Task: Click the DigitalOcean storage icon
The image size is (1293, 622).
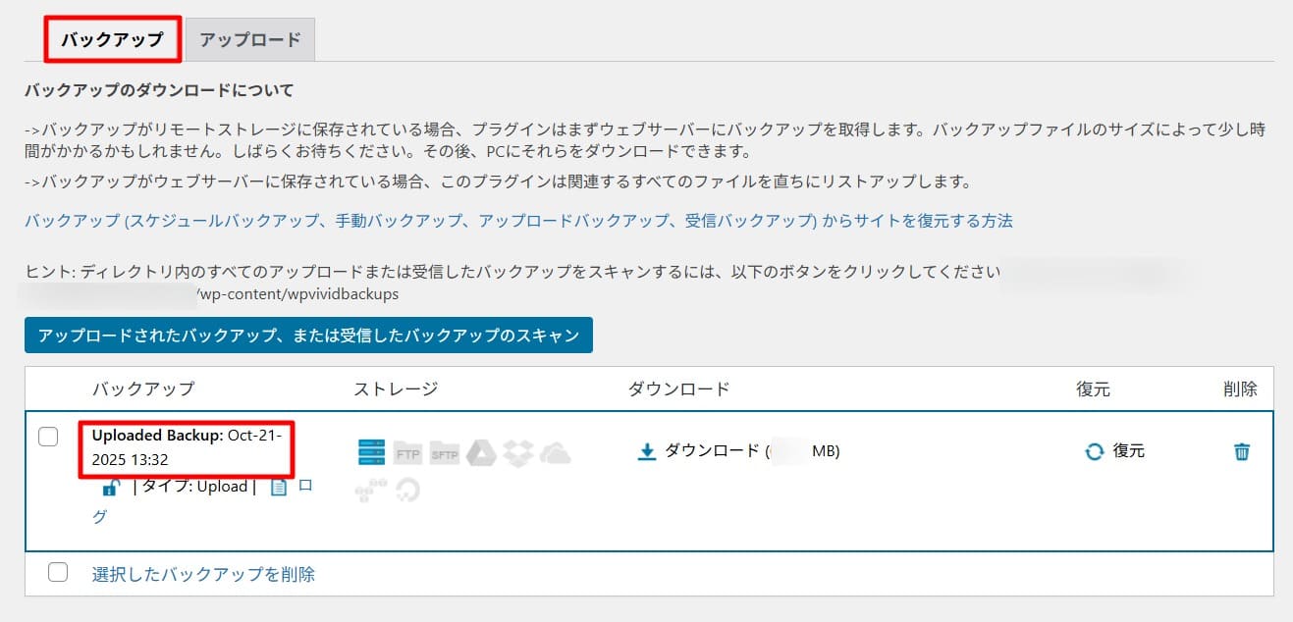Action: click(407, 489)
